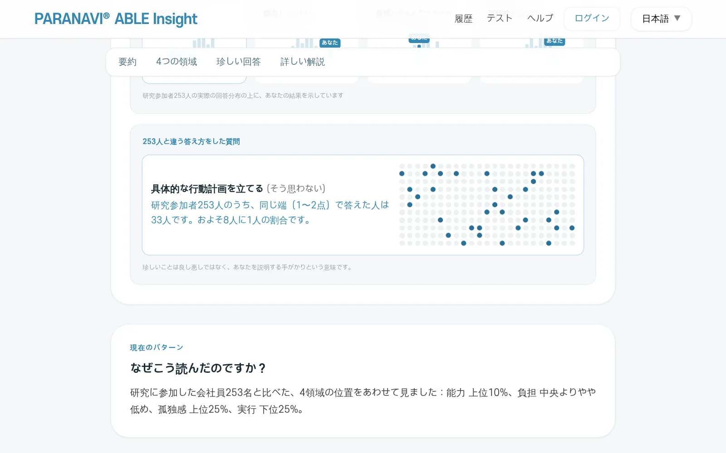Click the 珍しいことは良し悪しではなく note text

coord(247,267)
